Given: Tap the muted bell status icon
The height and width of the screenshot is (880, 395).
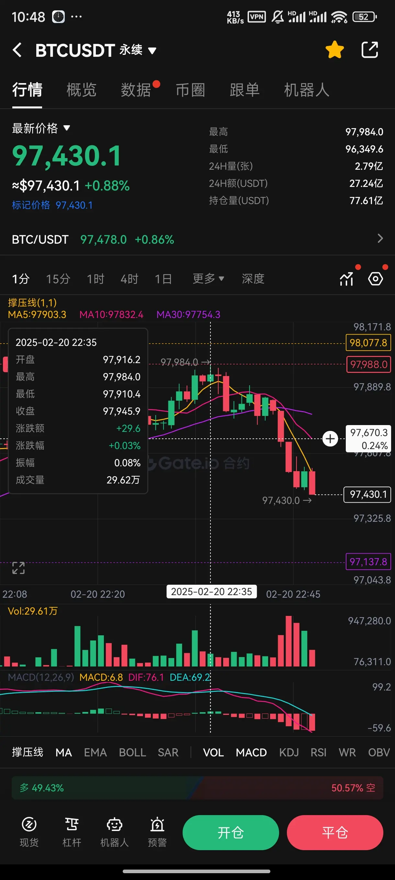Looking at the screenshot, I should coord(278,17).
